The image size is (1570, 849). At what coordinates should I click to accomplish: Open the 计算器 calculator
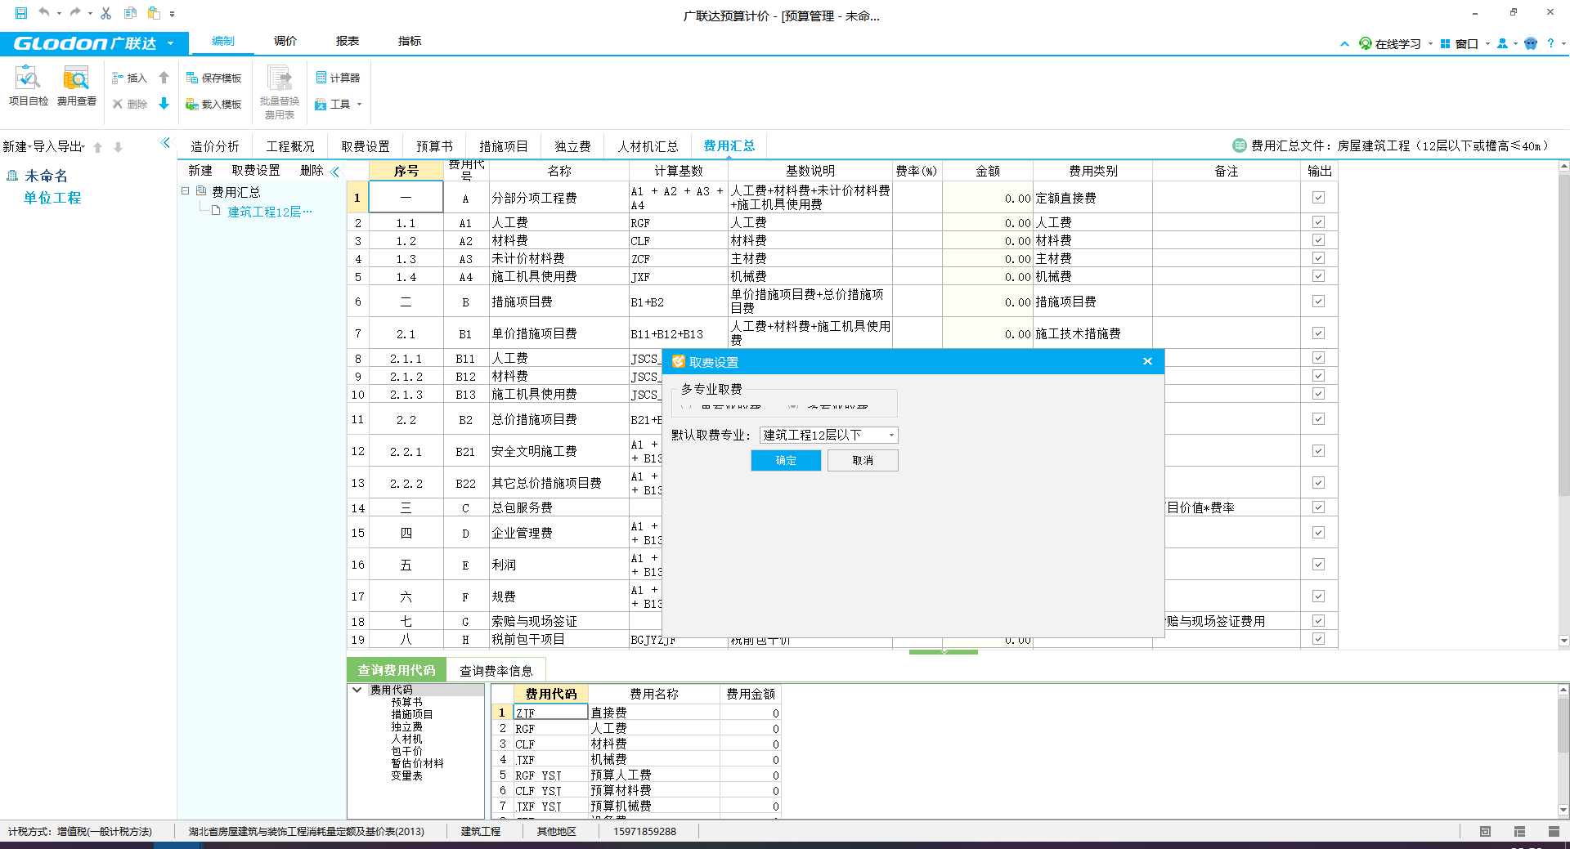[338, 78]
